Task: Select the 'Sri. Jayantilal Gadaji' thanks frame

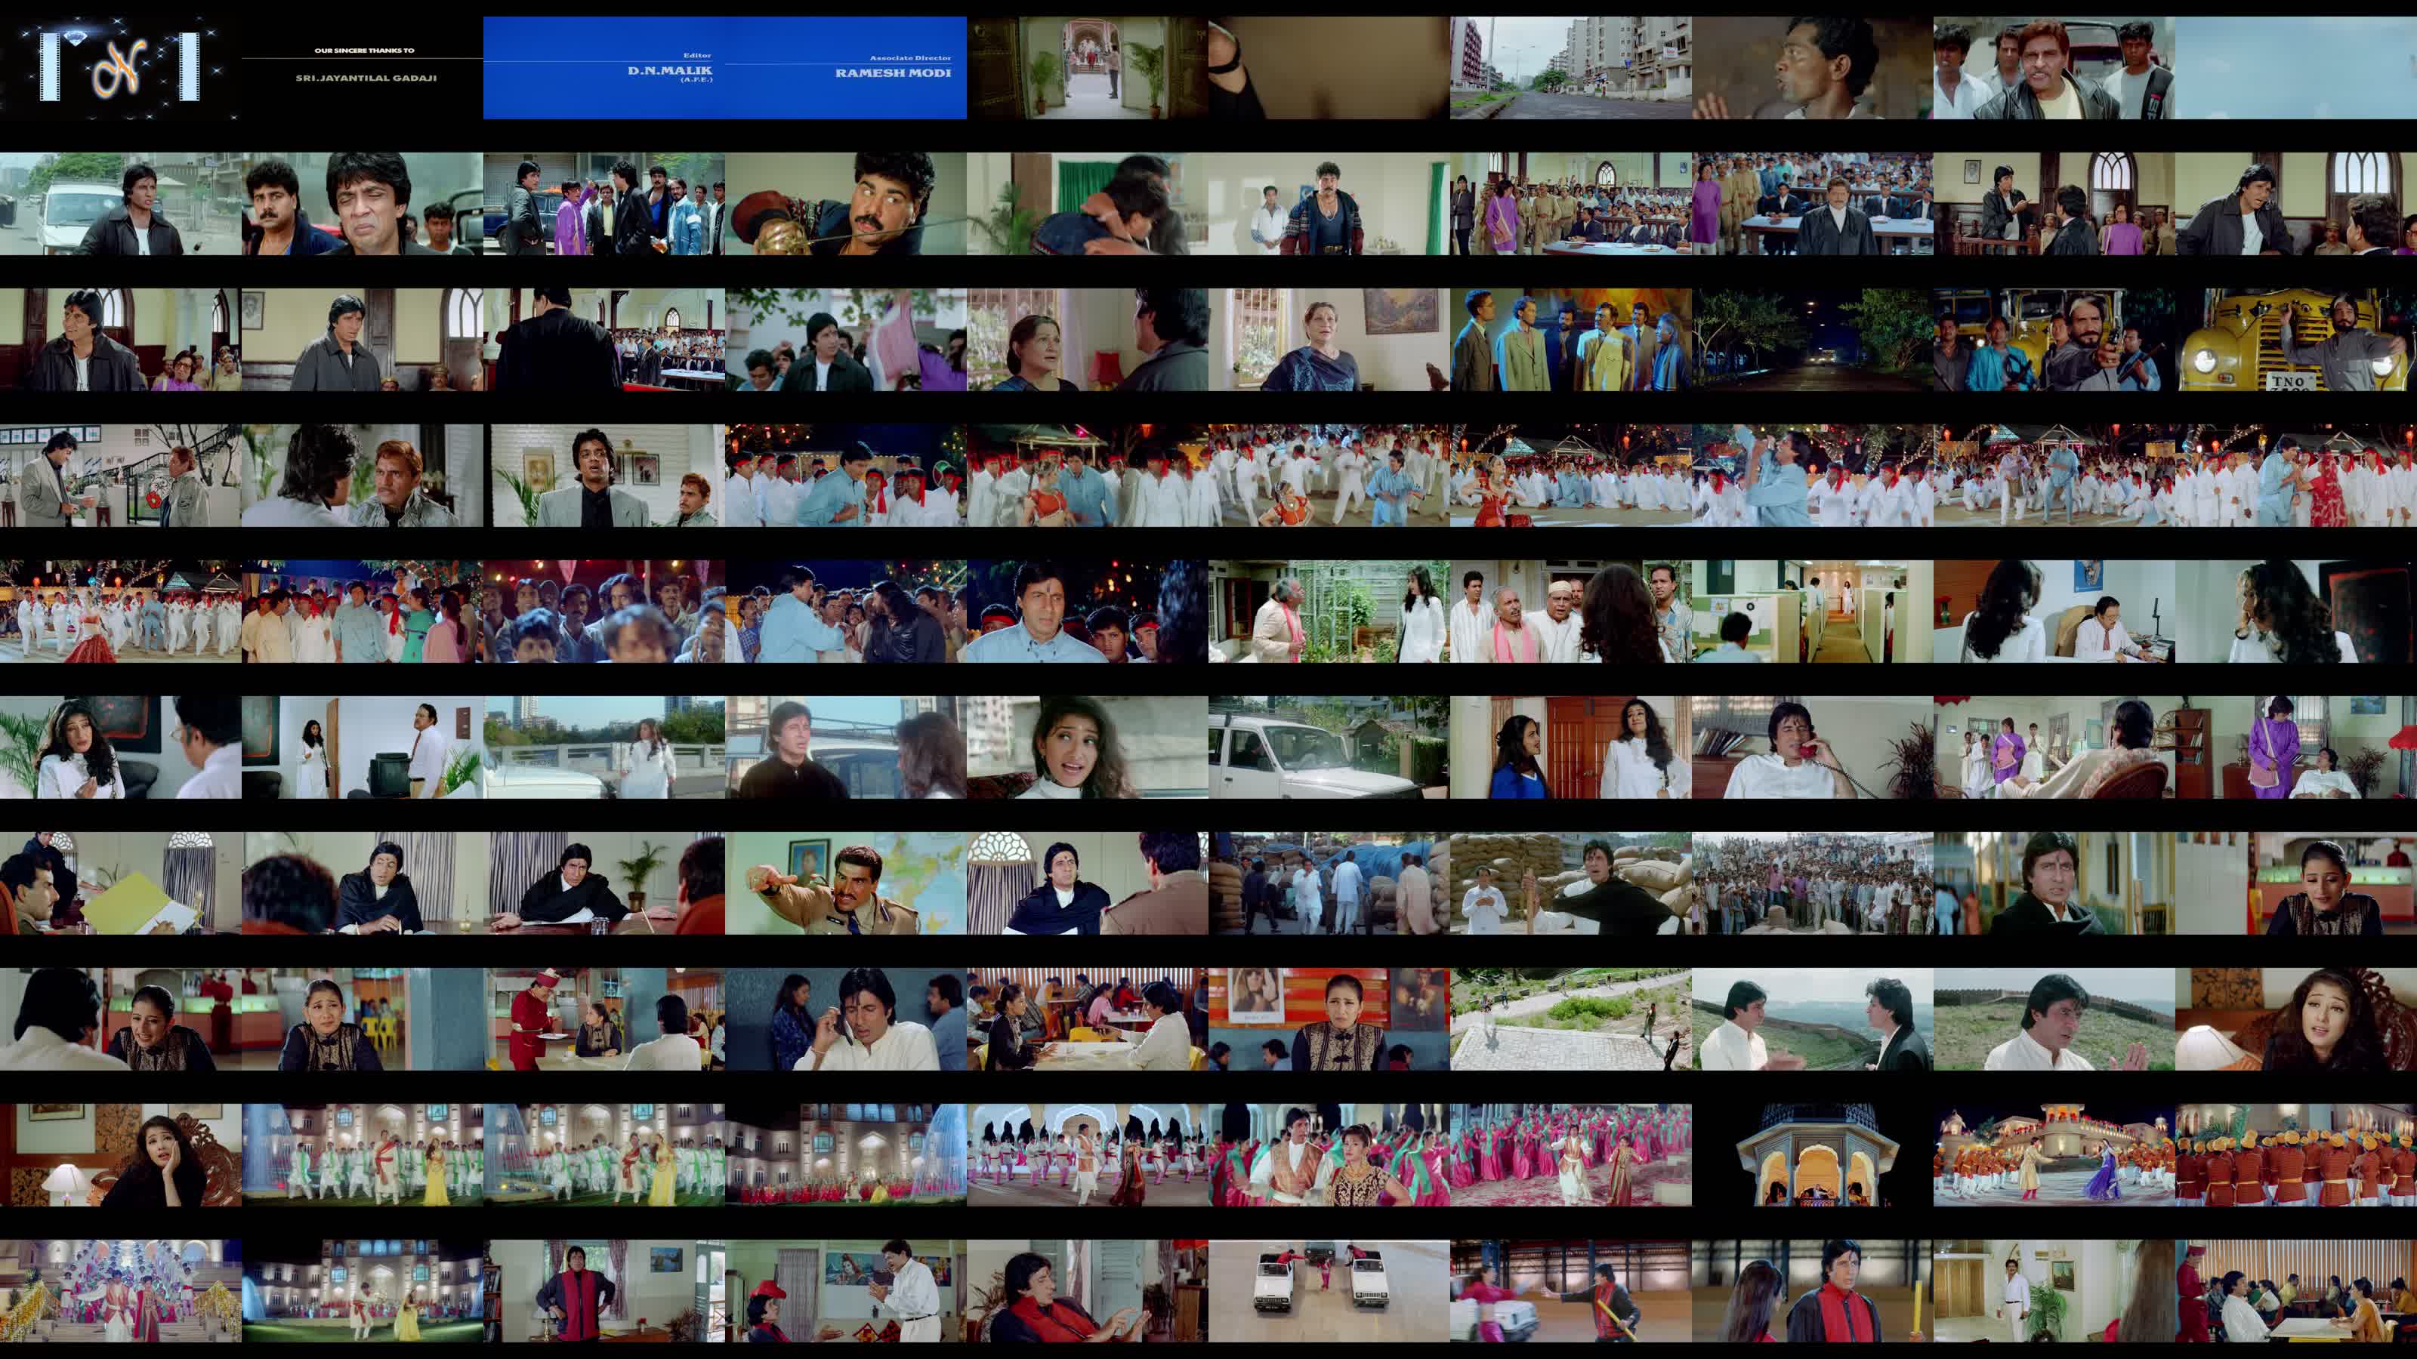Action: [363, 67]
